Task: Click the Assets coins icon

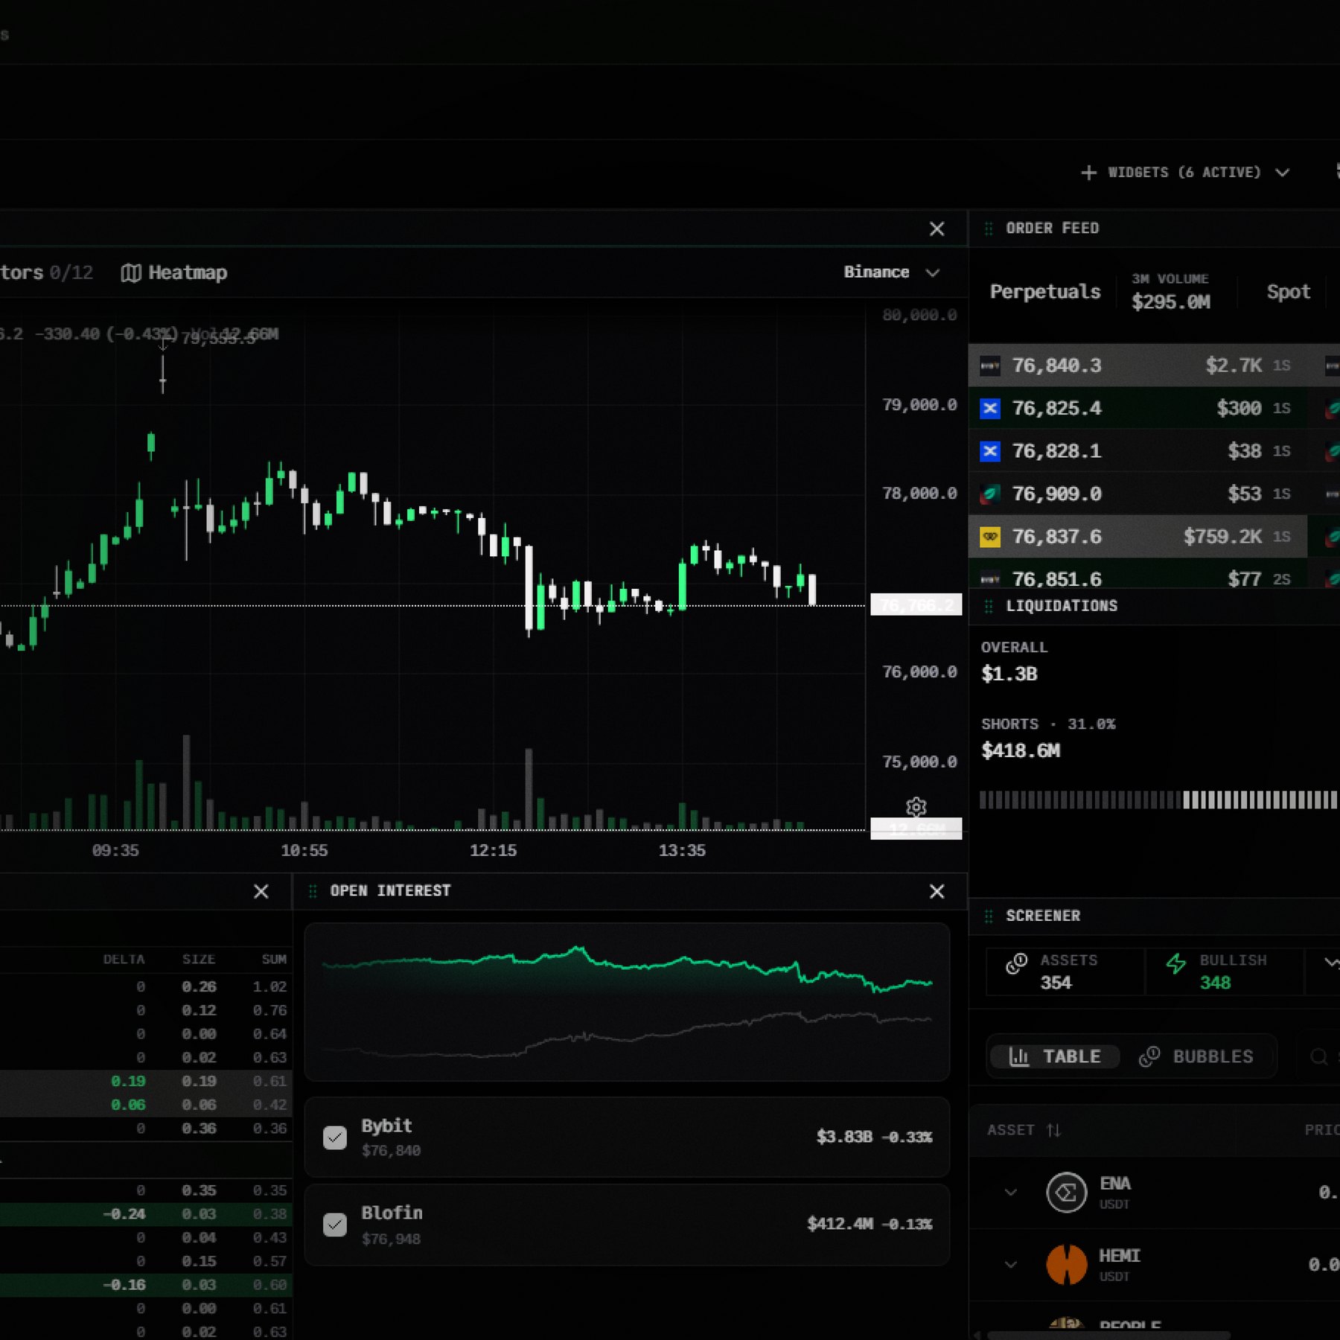Action: click(x=1017, y=964)
